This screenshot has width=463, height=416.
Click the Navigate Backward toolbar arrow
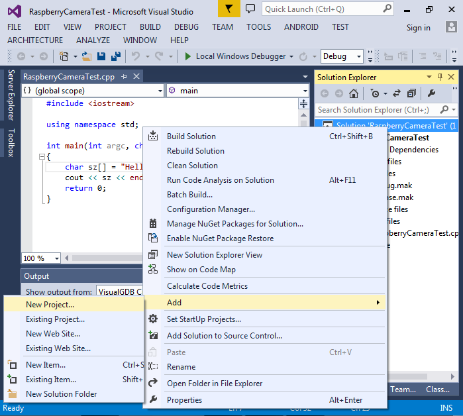(x=21, y=56)
